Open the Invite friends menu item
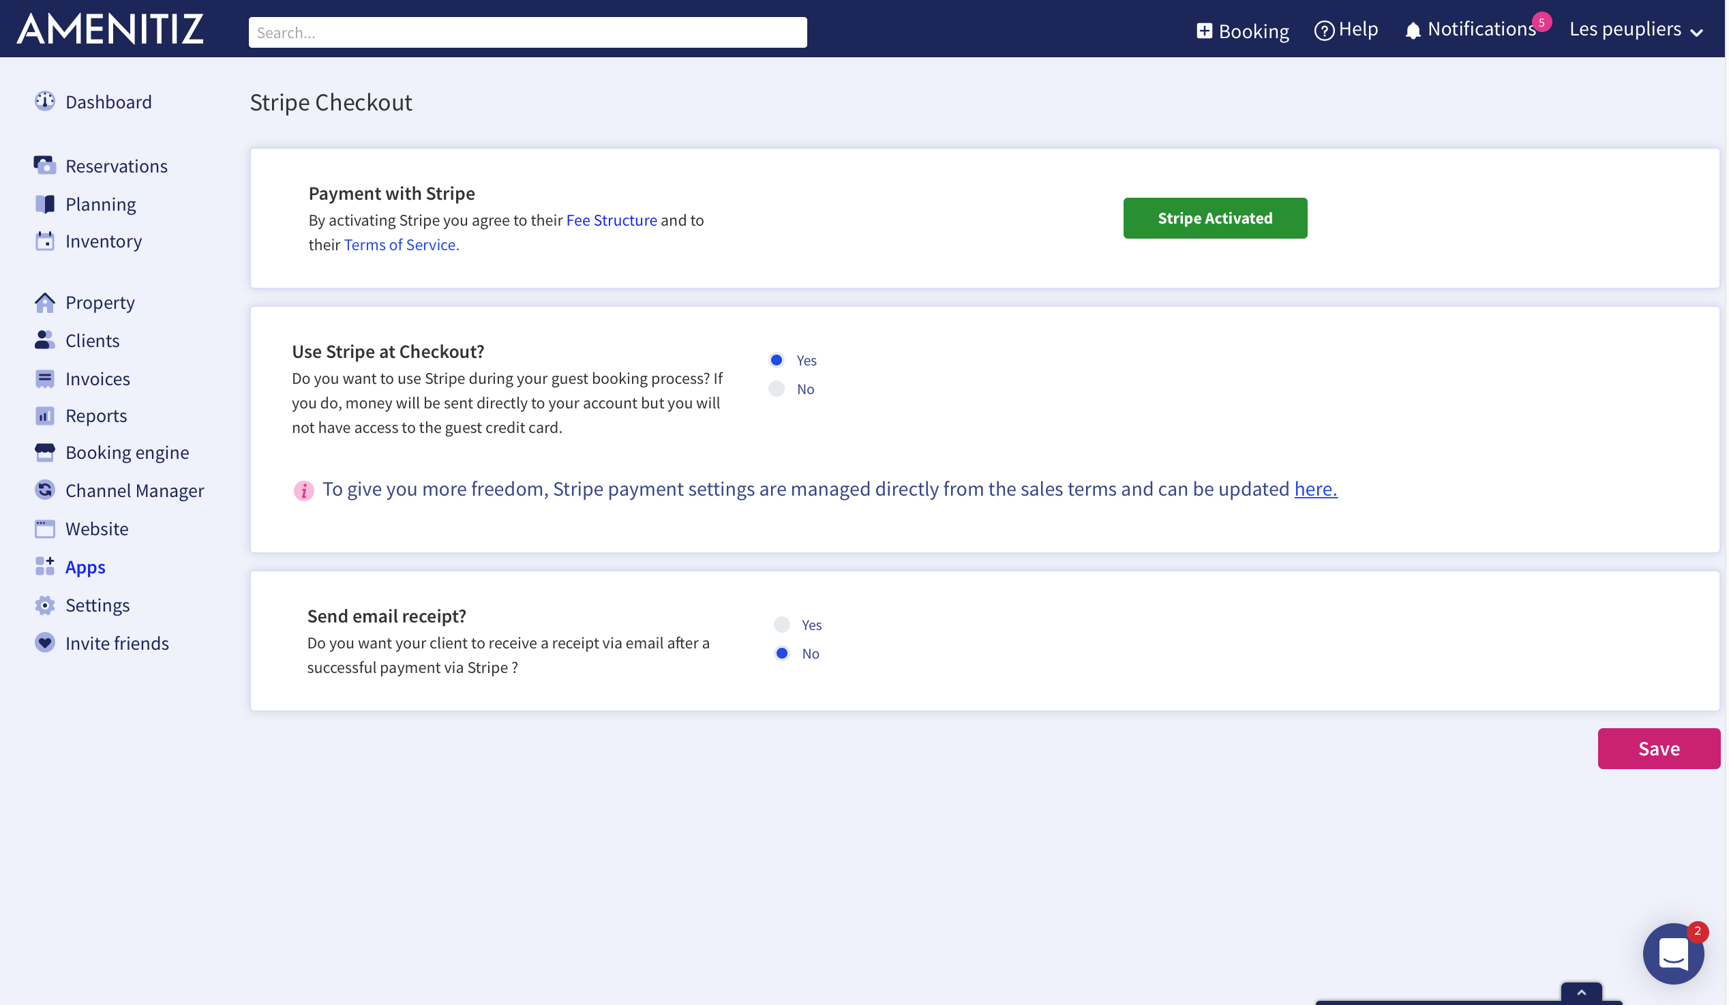This screenshot has width=1729, height=1005. coord(117,643)
